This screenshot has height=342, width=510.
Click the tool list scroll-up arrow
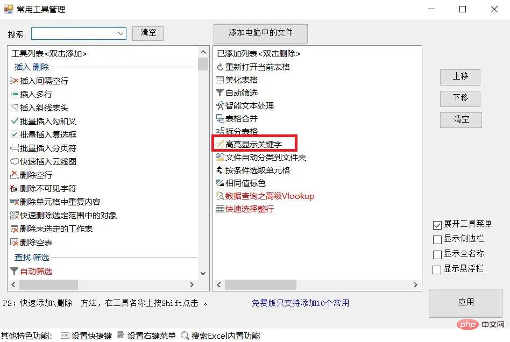[x=203, y=52]
